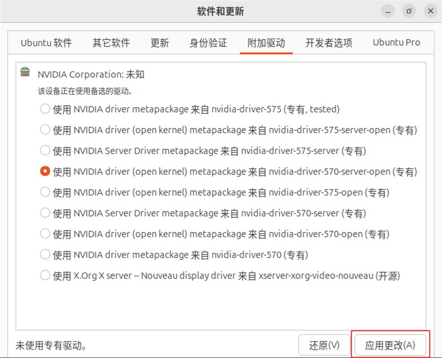Open the 身份验证 tab

[208, 42]
